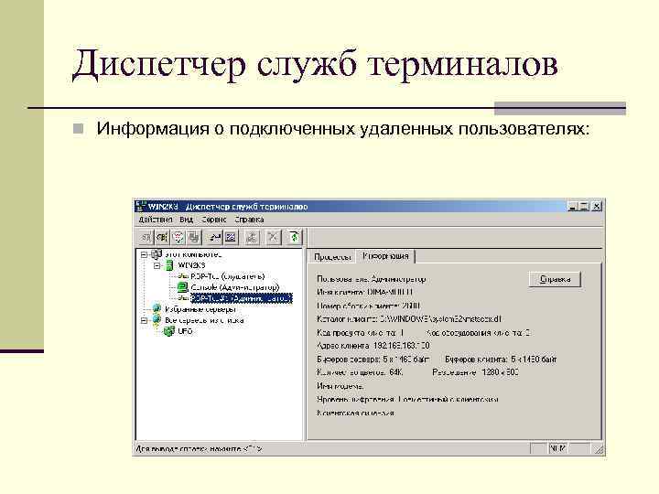This screenshot has width=659, height=494.
Task: Collapse the WIN2K3 server node
Action: [157, 265]
